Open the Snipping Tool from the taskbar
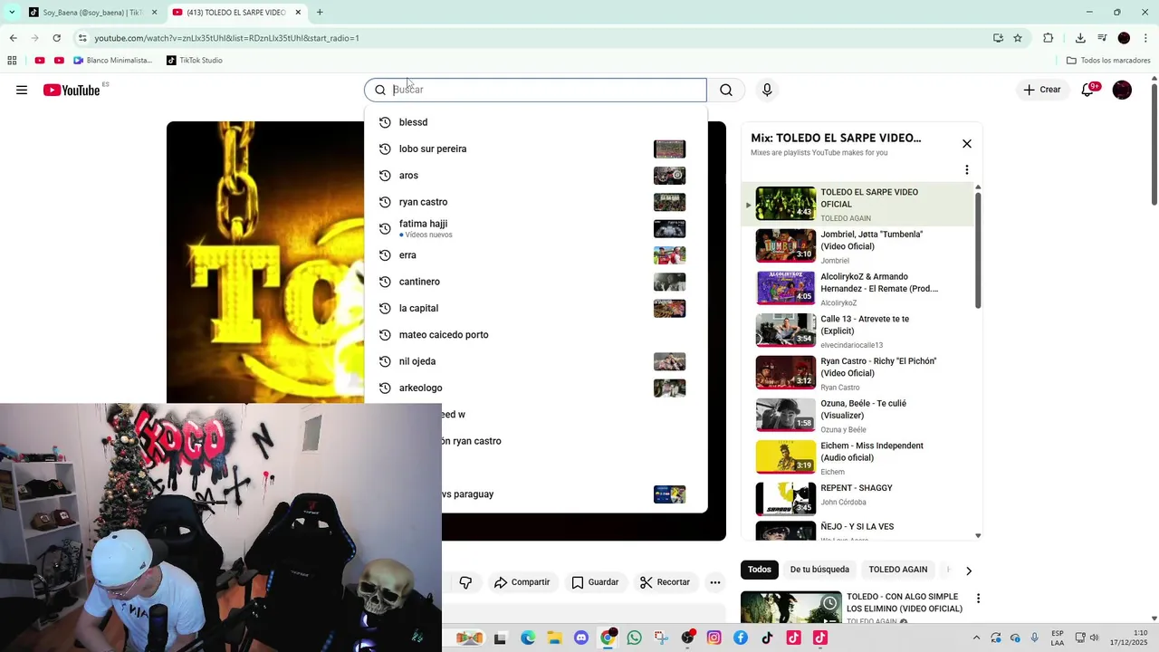Screen dimensions: 1159x652 [x=661, y=638]
